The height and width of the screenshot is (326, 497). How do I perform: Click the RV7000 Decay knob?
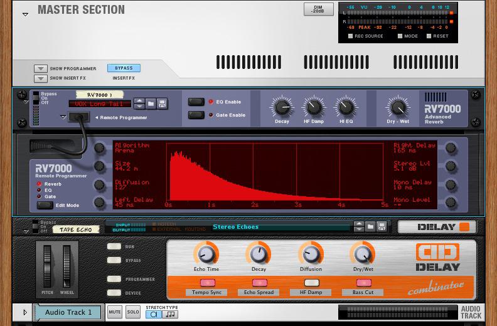coord(282,107)
